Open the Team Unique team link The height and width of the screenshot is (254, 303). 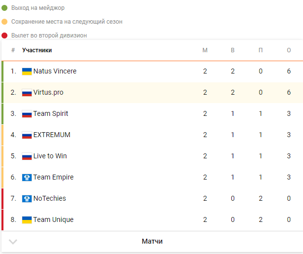tap(53, 219)
